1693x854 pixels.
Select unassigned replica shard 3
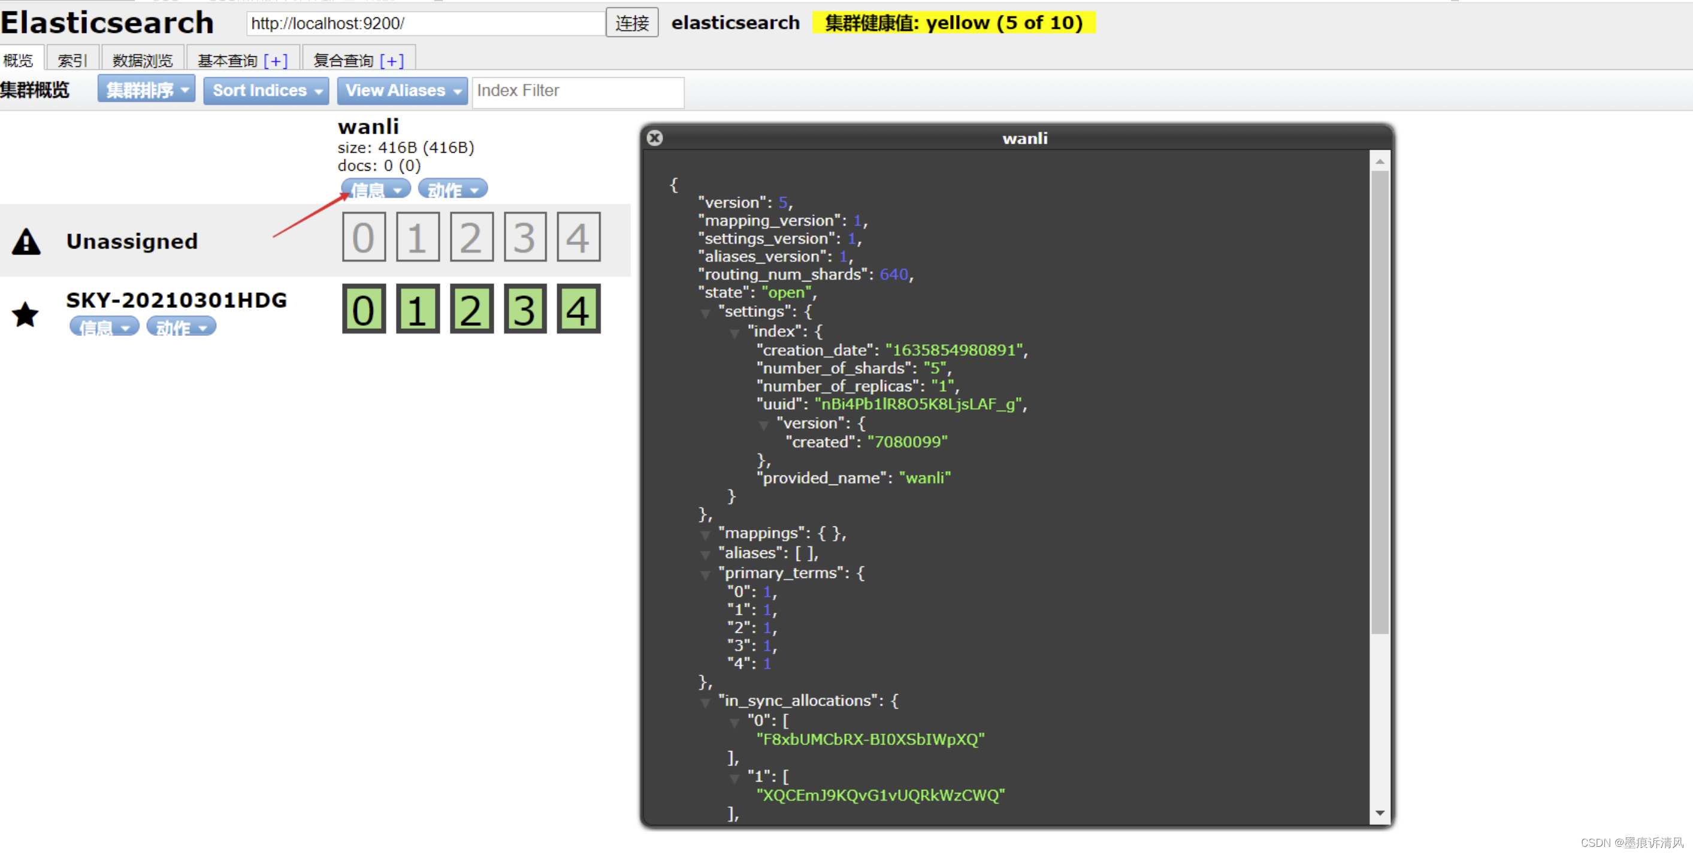[x=525, y=237]
